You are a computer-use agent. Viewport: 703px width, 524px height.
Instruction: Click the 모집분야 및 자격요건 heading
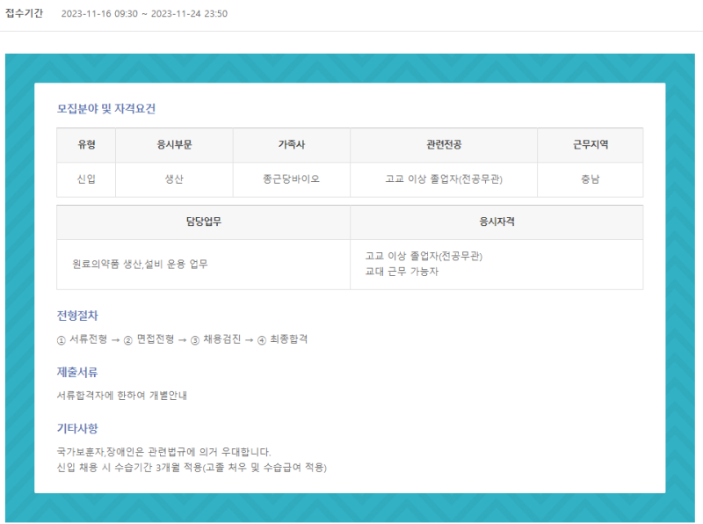coord(106,109)
